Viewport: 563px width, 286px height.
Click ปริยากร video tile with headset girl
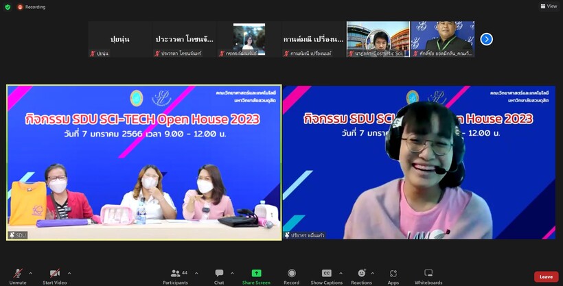tap(419, 163)
